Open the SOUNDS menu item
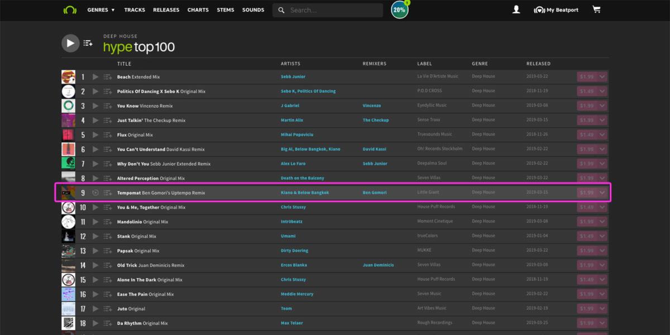 pyautogui.click(x=253, y=9)
